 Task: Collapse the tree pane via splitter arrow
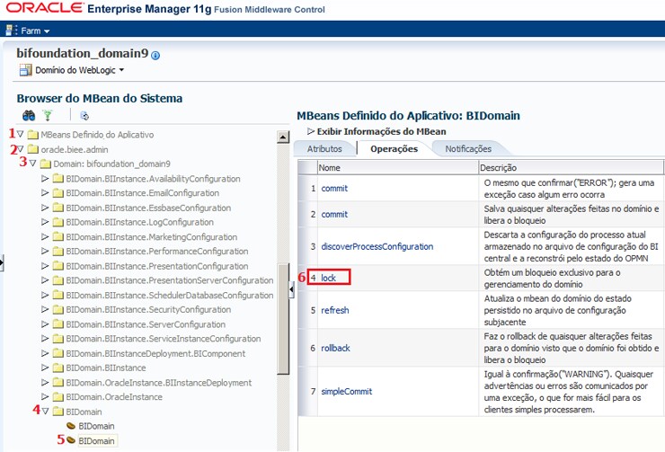coord(291,289)
